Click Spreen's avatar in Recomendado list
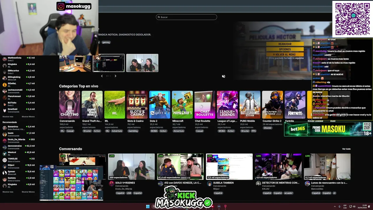Screen dimensions: 373x210 (x=5, y=173)
